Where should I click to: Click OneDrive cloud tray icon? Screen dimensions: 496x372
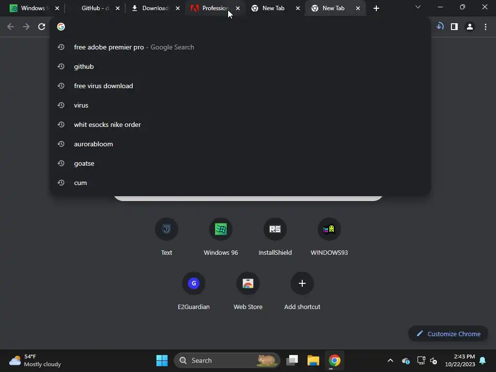pos(406,360)
